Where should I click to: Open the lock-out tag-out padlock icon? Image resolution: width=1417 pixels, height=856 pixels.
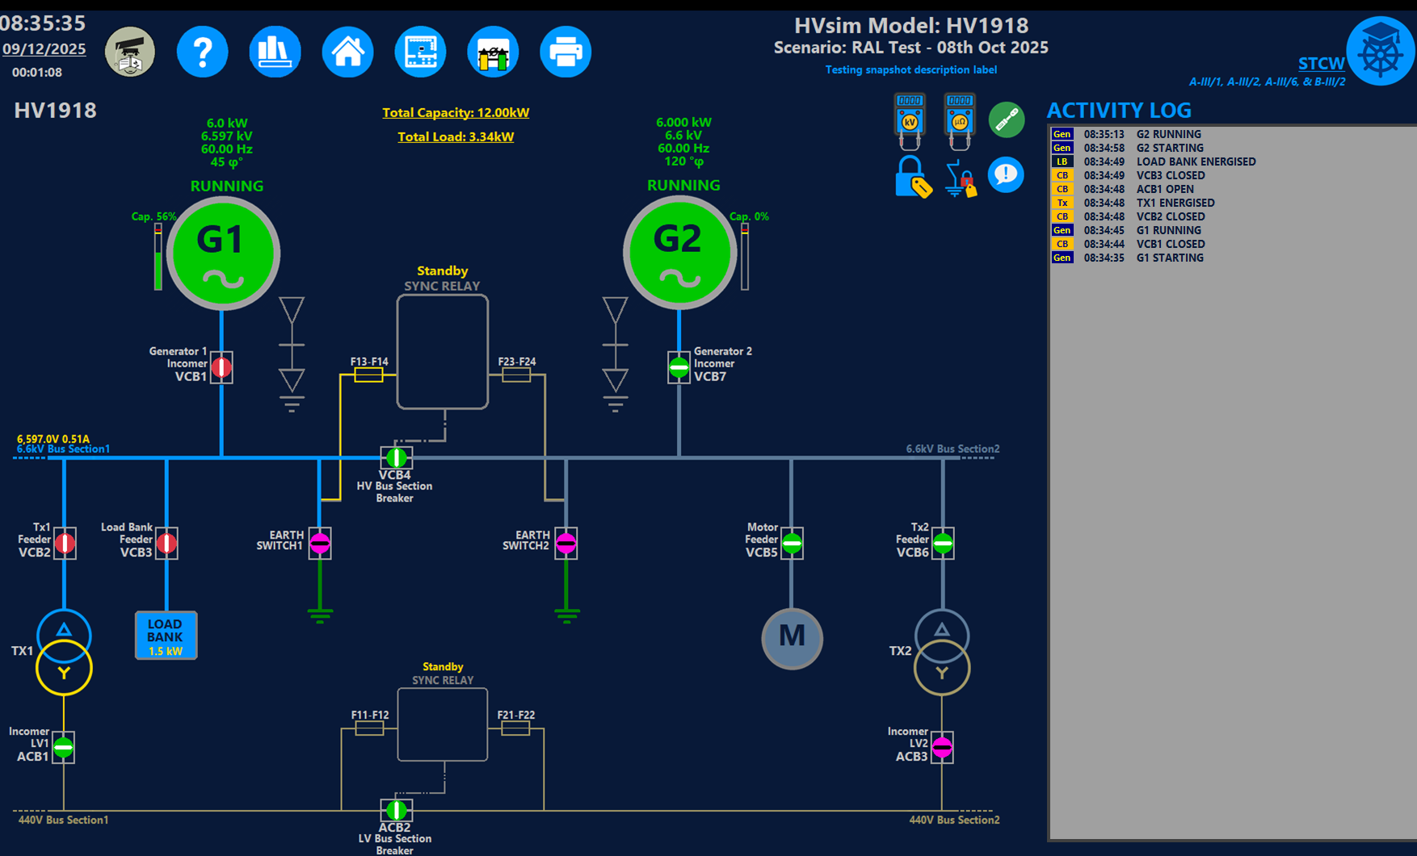[x=912, y=176]
